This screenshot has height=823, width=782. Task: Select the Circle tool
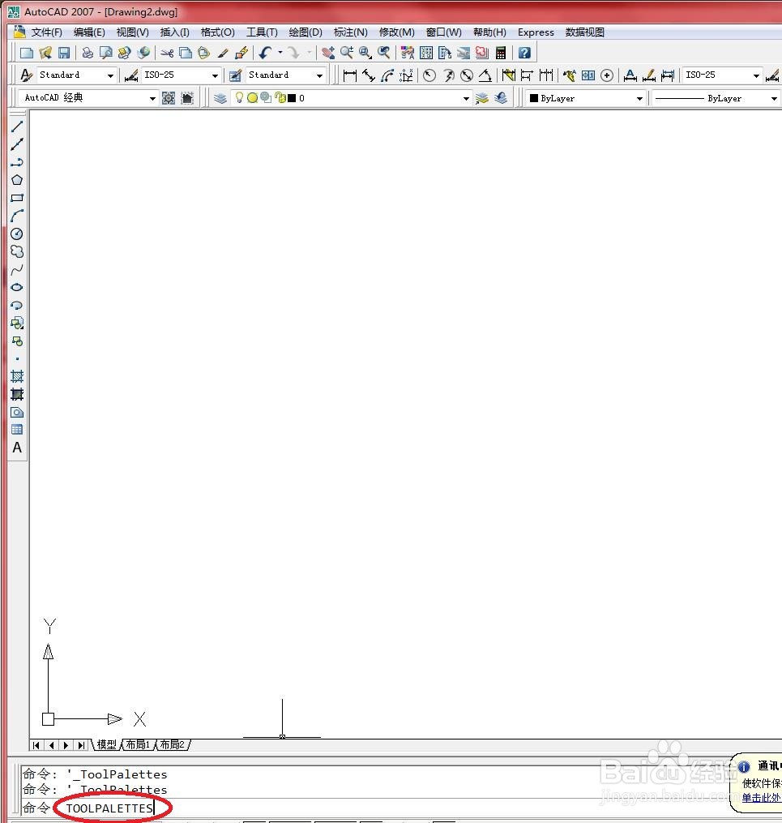click(17, 234)
